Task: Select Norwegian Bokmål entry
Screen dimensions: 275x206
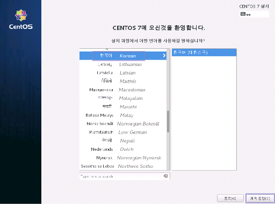Action: coord(123,124)
